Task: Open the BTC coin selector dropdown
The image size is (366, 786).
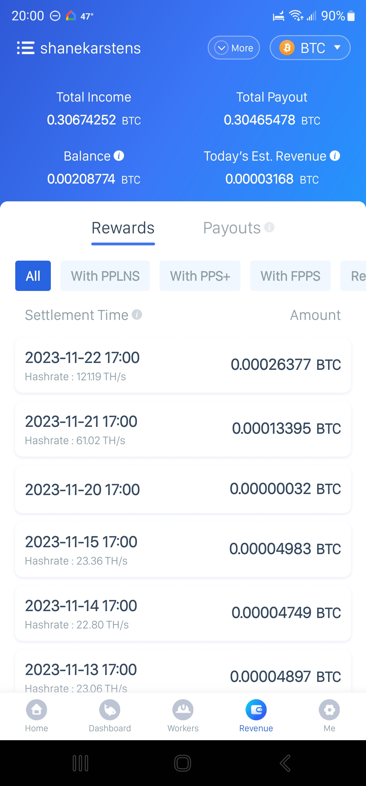Action: point(310,48)
